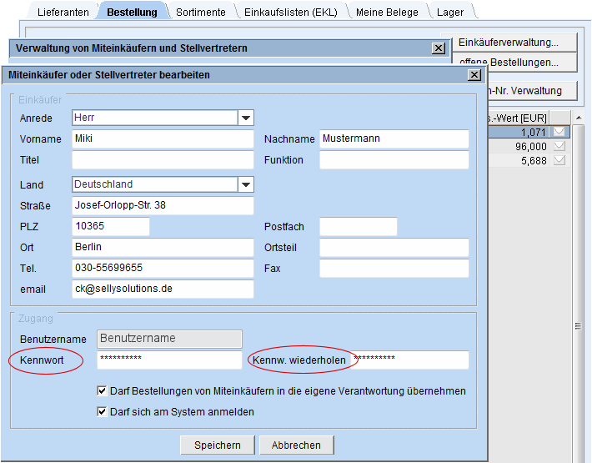Click the Abbrechen button
Viewport: 592px width, 463px height.
(x=296, y=445)
